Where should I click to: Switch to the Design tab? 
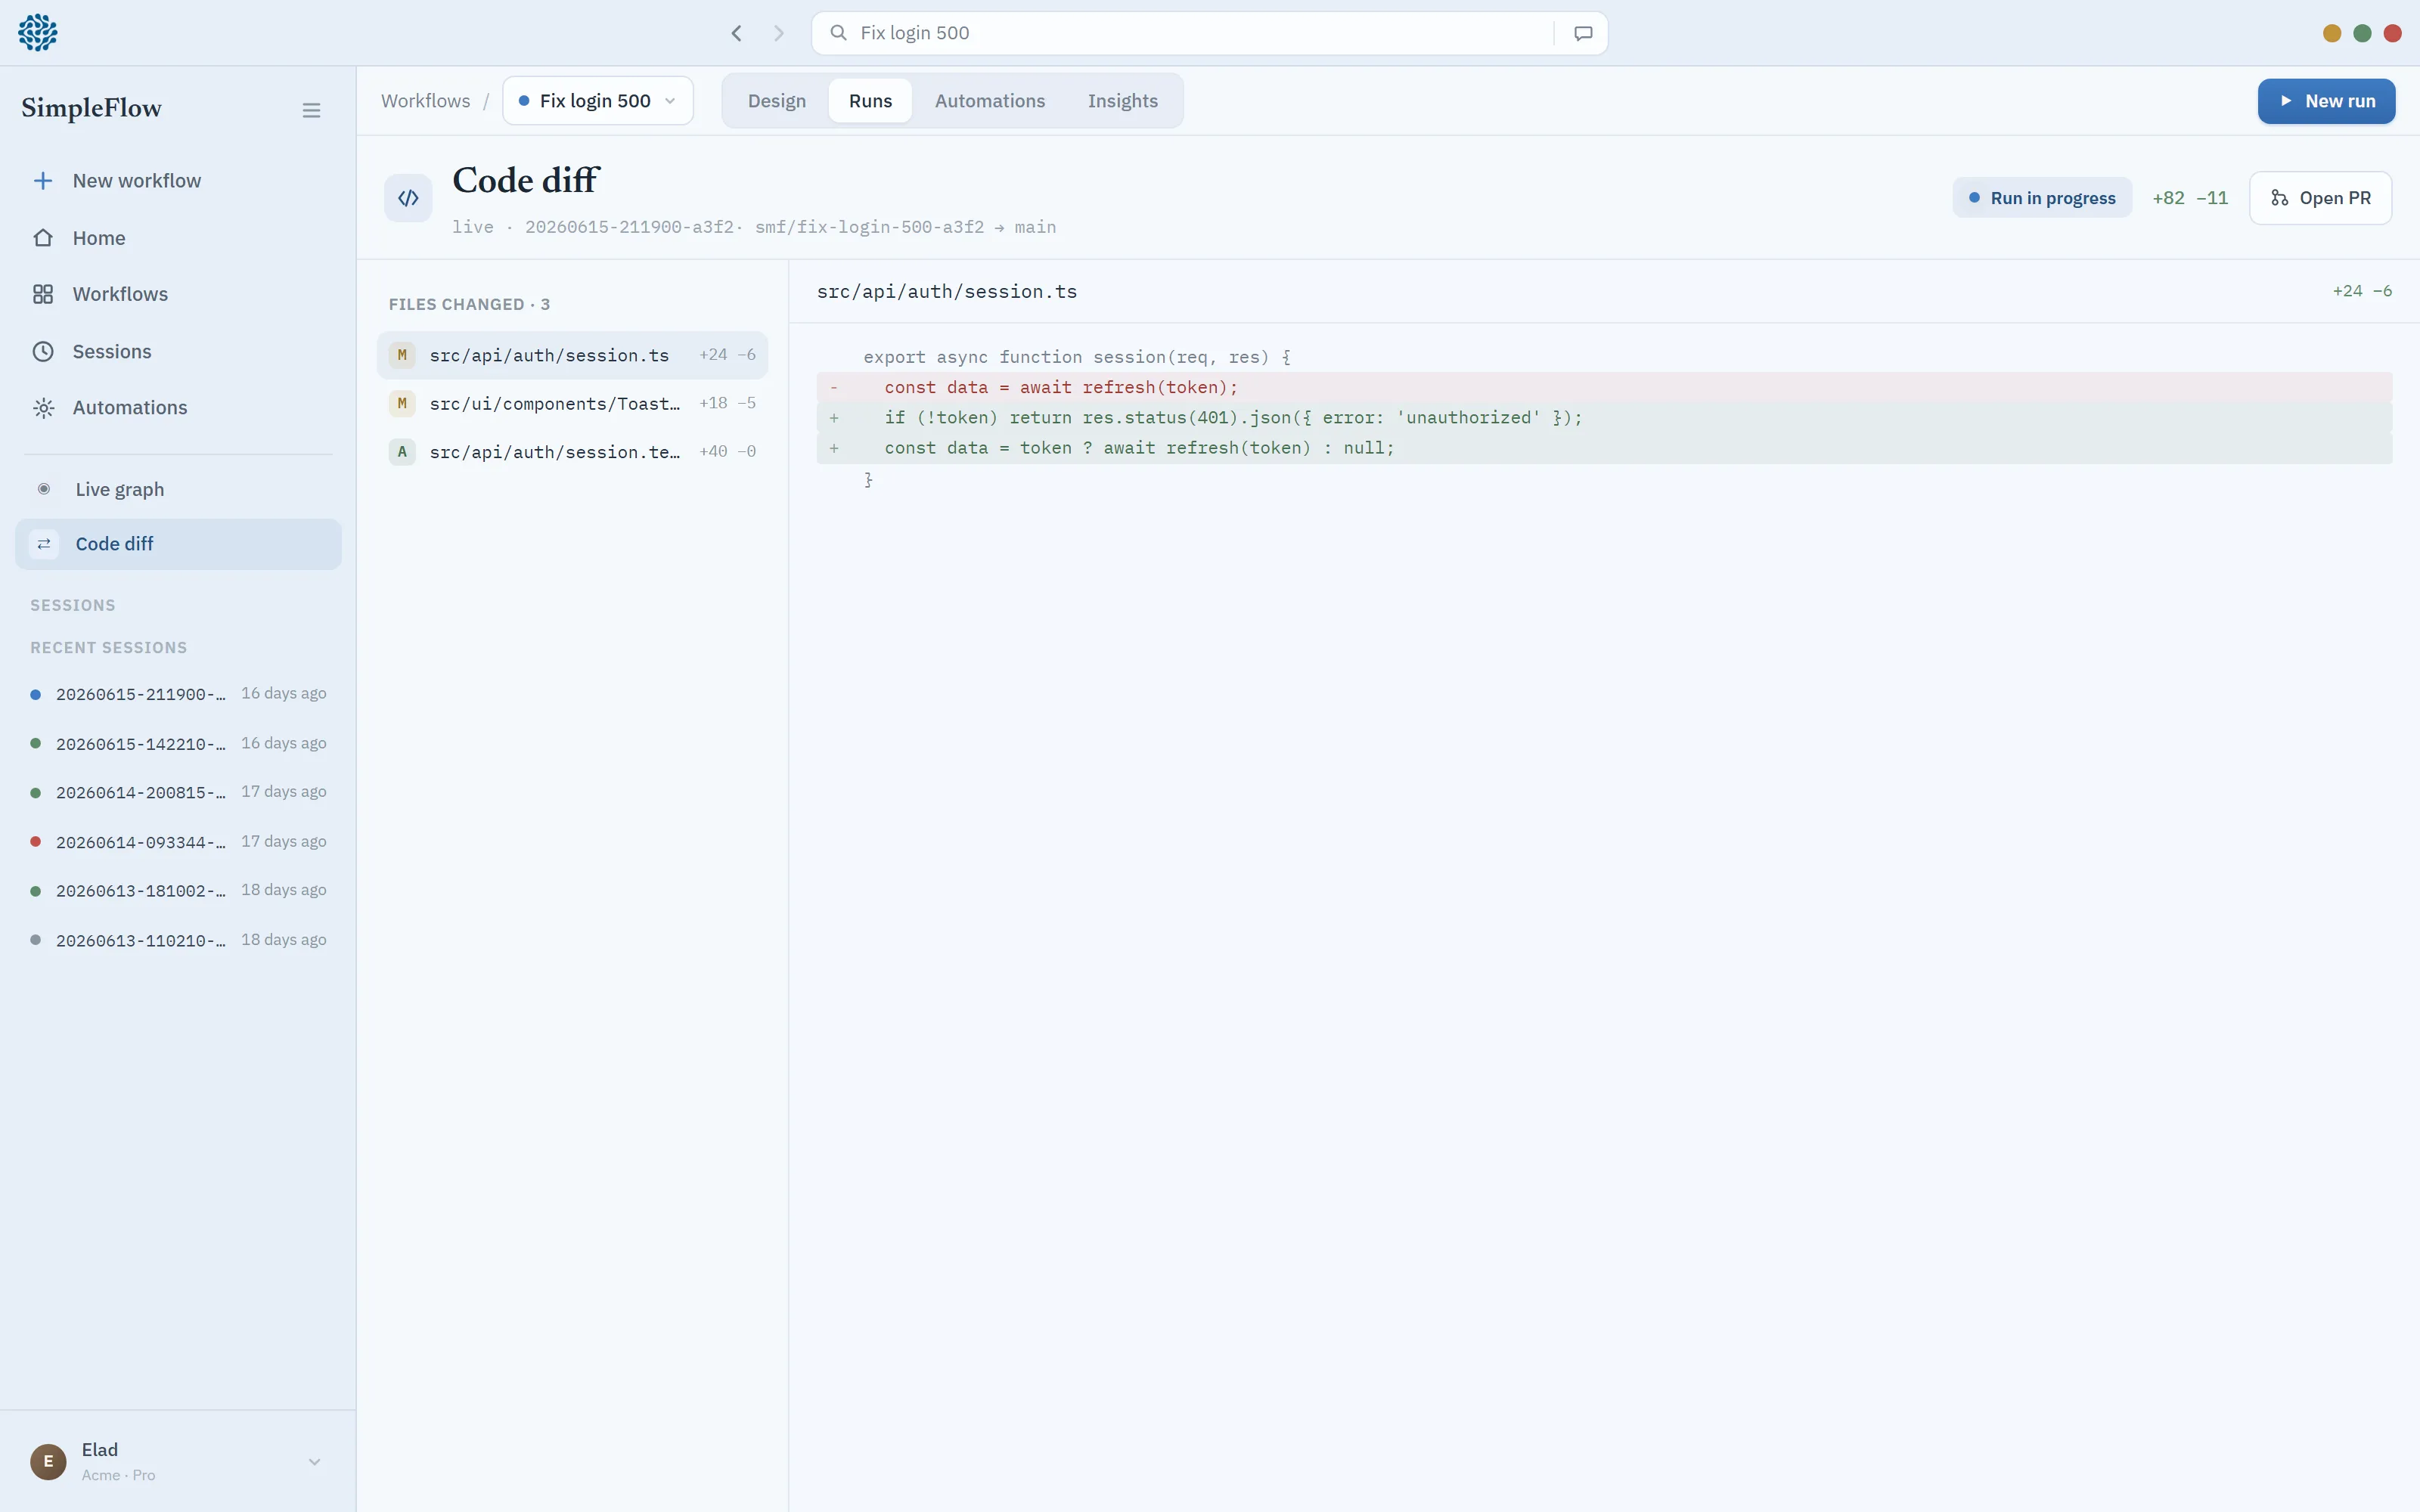777,101
